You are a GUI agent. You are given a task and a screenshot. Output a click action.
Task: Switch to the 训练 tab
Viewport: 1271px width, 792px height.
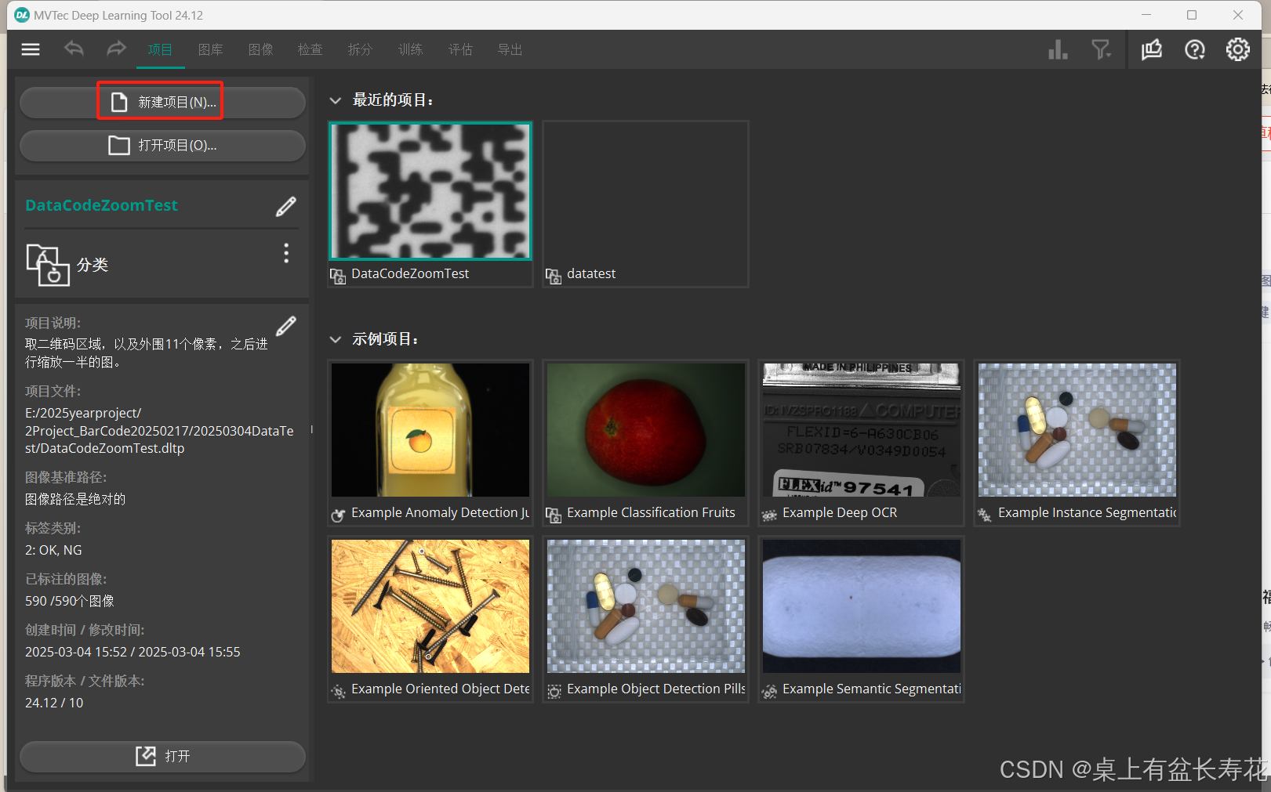[x=410, y=49]
